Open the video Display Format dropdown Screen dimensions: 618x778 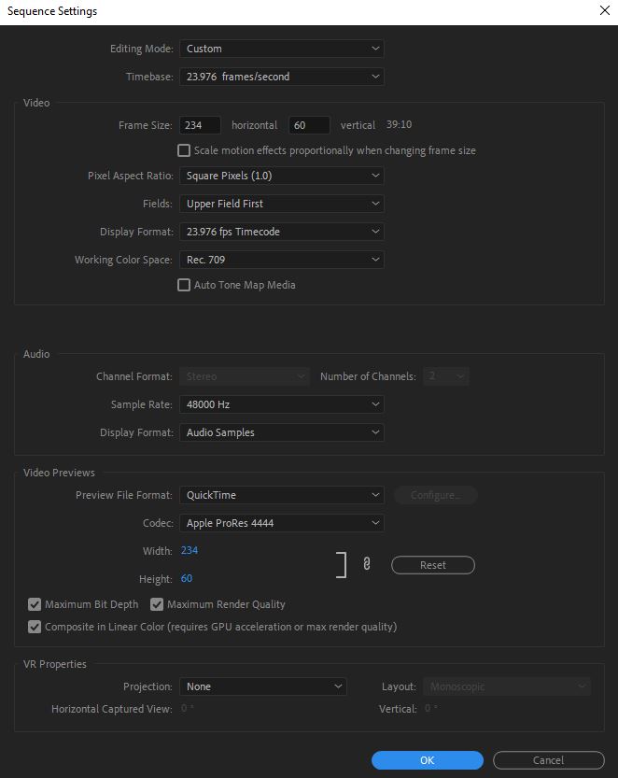point(282,231)
